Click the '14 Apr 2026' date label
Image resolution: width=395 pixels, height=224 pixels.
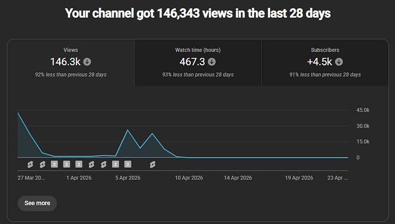point(238,178)
